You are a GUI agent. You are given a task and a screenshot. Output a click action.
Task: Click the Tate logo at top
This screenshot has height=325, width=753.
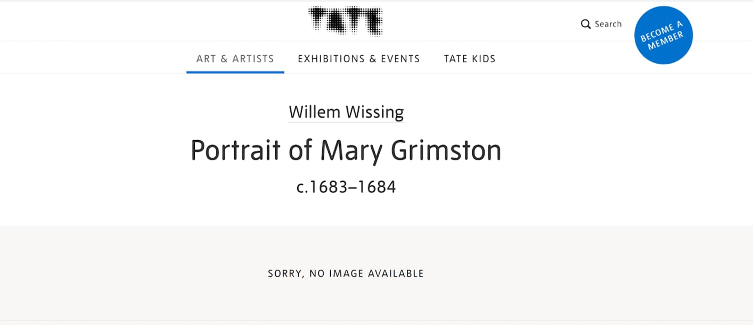click(345, 21)
